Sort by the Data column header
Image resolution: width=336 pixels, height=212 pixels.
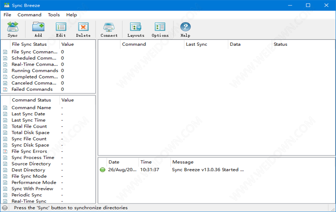tap(250, 44)
